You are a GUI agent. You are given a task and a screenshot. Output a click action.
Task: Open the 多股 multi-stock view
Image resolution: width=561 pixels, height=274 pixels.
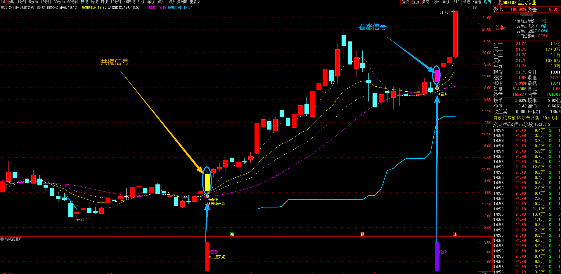click(x=425, y=2)
